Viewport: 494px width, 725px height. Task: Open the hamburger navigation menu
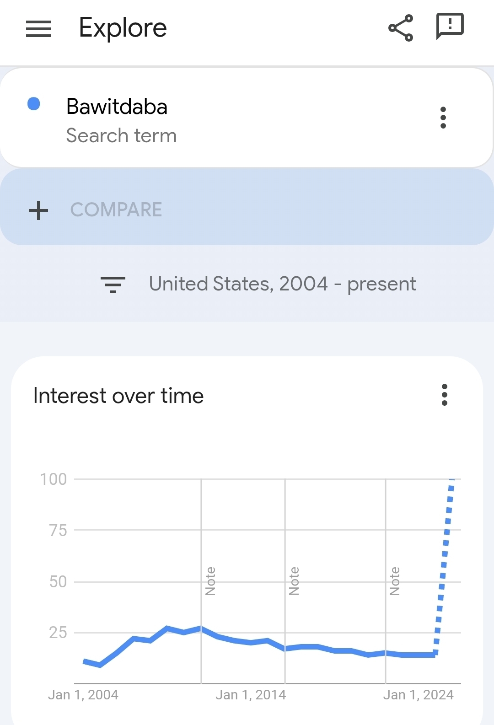38,28
